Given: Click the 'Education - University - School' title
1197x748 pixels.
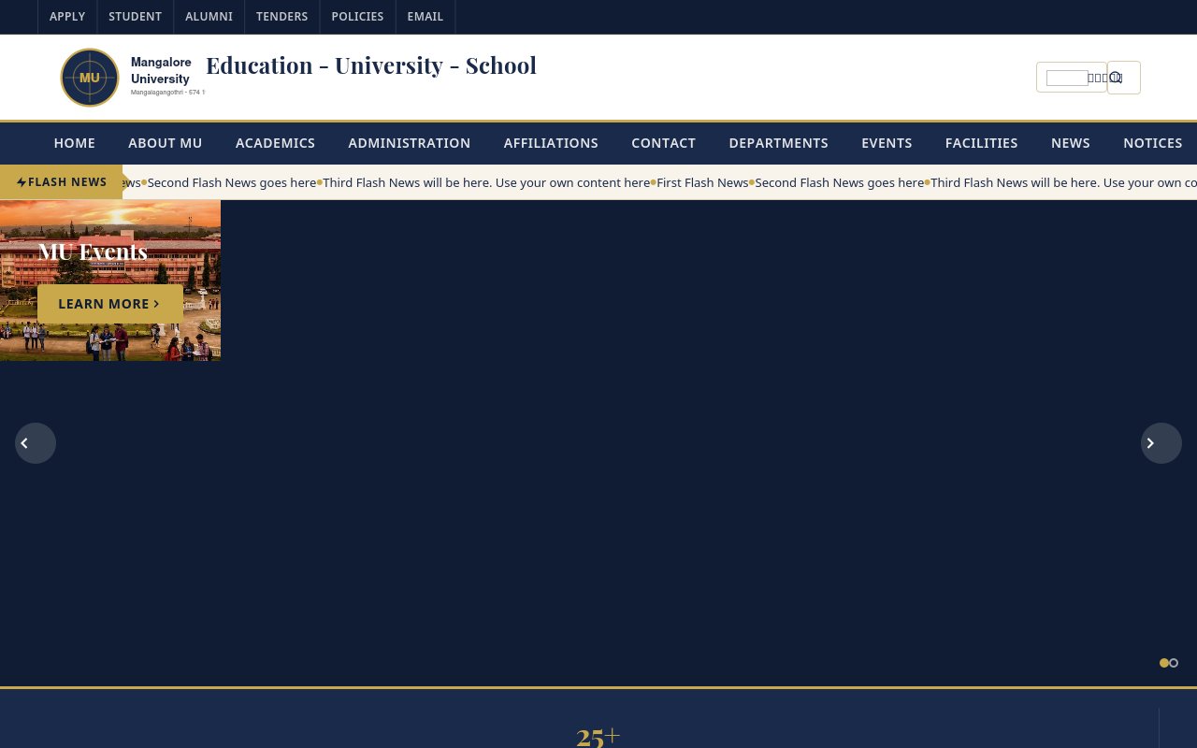Looking at the screenshot, I should 371,65.
